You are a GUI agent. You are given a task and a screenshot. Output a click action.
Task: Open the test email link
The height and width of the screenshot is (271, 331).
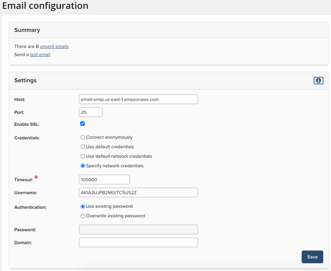point(40,55)
